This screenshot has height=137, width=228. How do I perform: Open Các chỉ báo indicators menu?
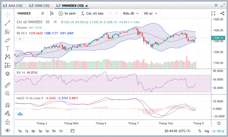92,13
